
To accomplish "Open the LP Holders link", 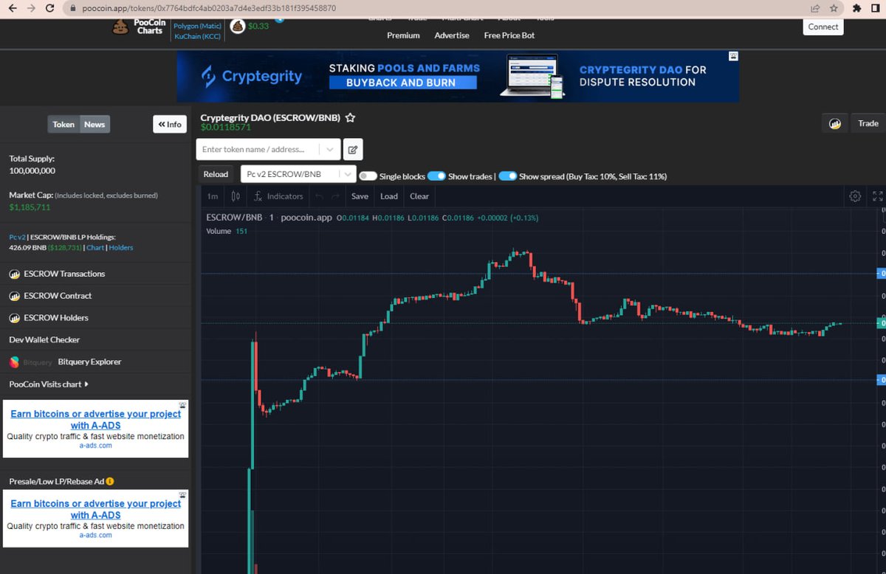I will 121,248.
